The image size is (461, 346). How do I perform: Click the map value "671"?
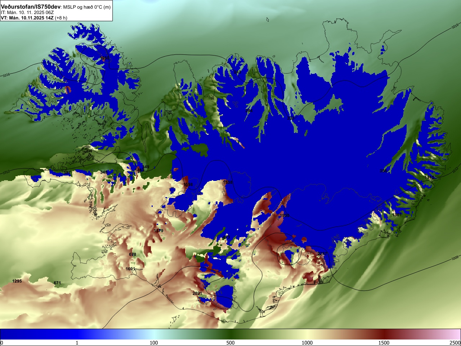[57, 283]
